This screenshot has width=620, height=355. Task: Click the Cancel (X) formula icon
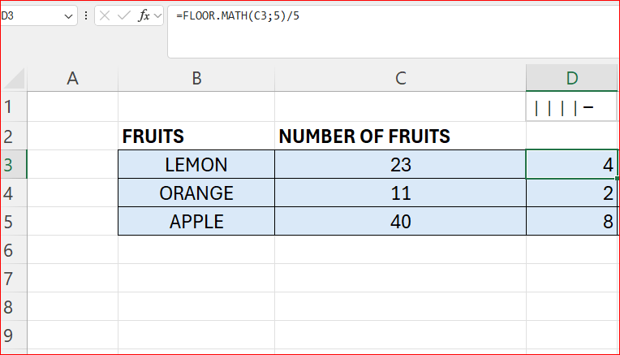(x=106, y=15)
